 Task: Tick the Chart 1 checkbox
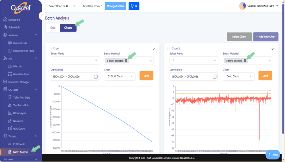[x=50, y=48]
